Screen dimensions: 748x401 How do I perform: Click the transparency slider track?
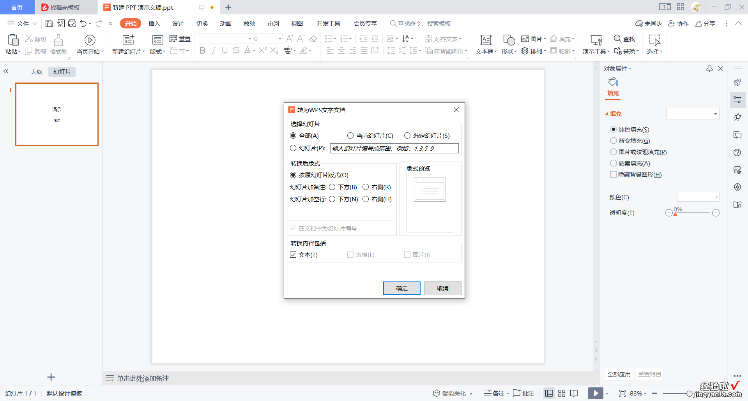[x=692, y=213]
